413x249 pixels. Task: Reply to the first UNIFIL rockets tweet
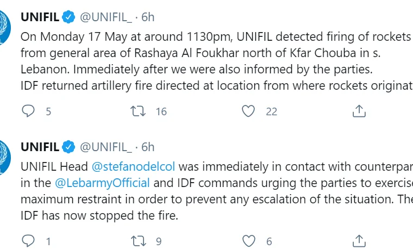[x=28, y=111]
